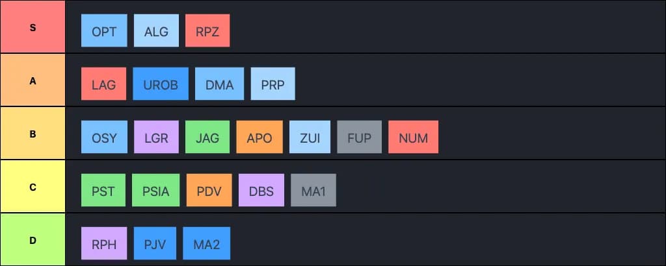Screen dimensions: 666x266
Task: Click the OSY tile in B tier
Action: click(x=104, y=137)
